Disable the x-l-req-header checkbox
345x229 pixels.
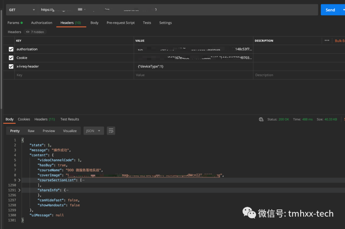pyautogui.click(x=11, y=67)
